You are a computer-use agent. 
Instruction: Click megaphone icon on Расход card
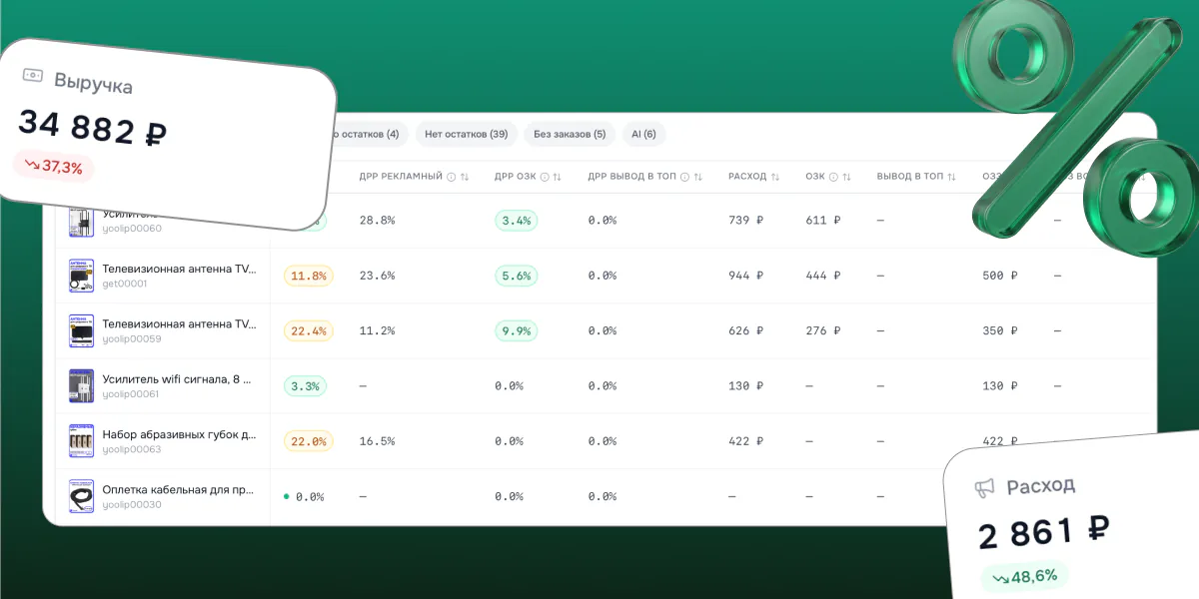tap(985, 488)
